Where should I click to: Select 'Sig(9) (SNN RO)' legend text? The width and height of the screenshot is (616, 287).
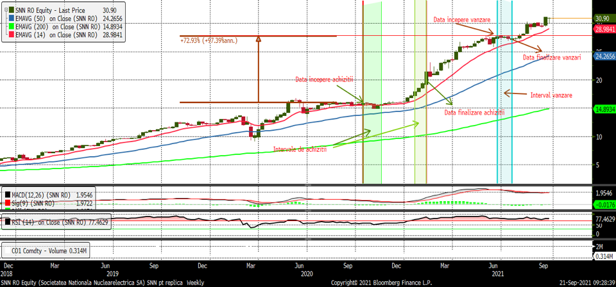point(33,203)
